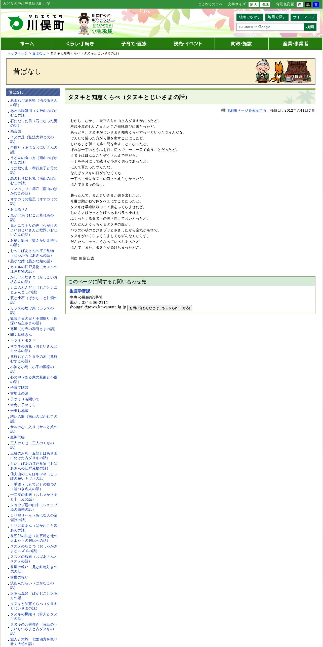Click the 小手姫様 character image
The height and width of the screenshot is (647, 323).
96,23
